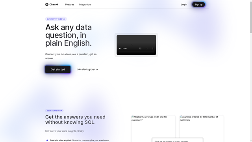This screenshot has height=142, width=252.
Task: Unmute the demo video audio
Action: point(140,49)
